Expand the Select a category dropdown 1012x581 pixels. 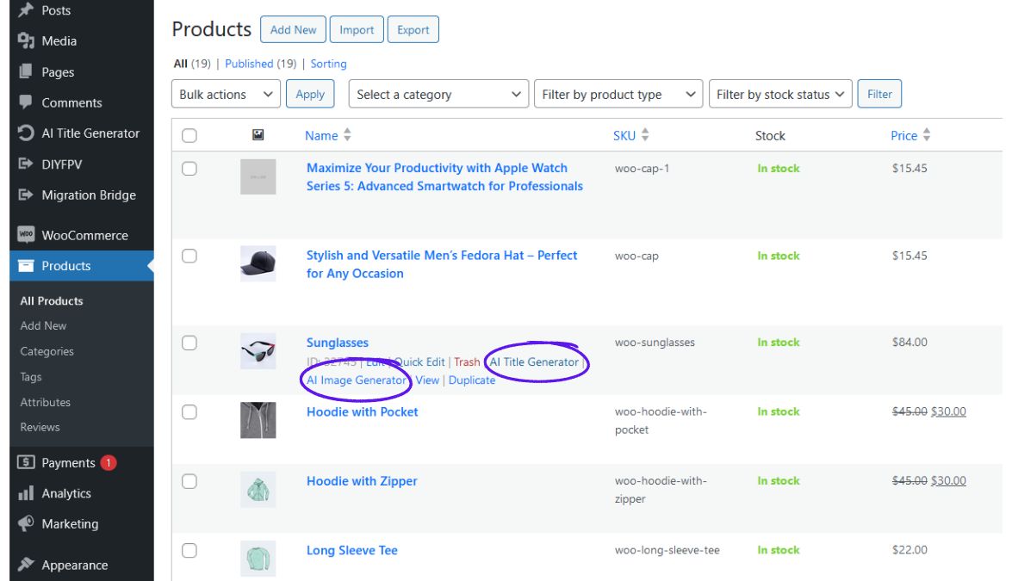(438, 95)
